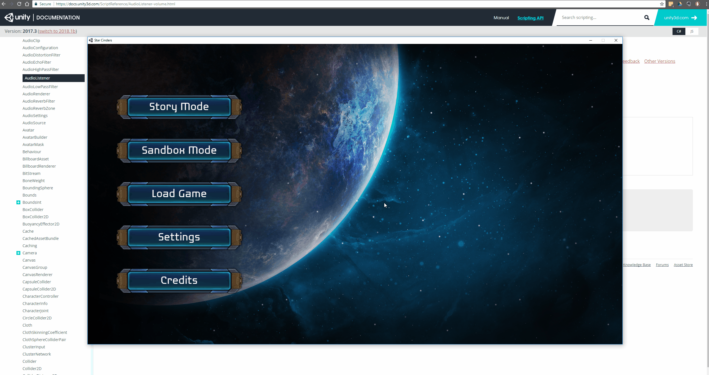Expand the Camera tree node
The width and height of the screenshot is (709, 375).
18,253
